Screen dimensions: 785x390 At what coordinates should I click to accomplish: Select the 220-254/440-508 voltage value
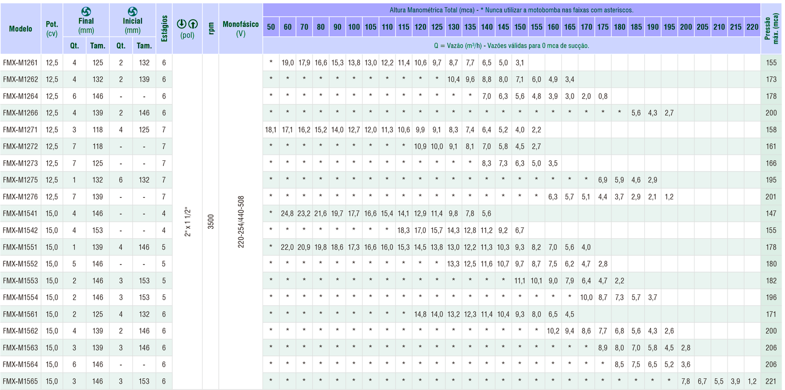[x=241, y=222]
